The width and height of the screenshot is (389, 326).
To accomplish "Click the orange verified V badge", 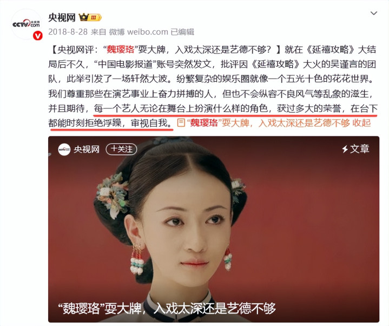I will (x=38, y=36).
